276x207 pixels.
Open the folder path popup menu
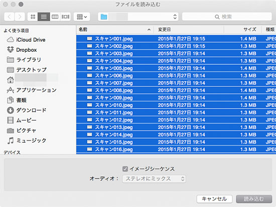point(138,17)
